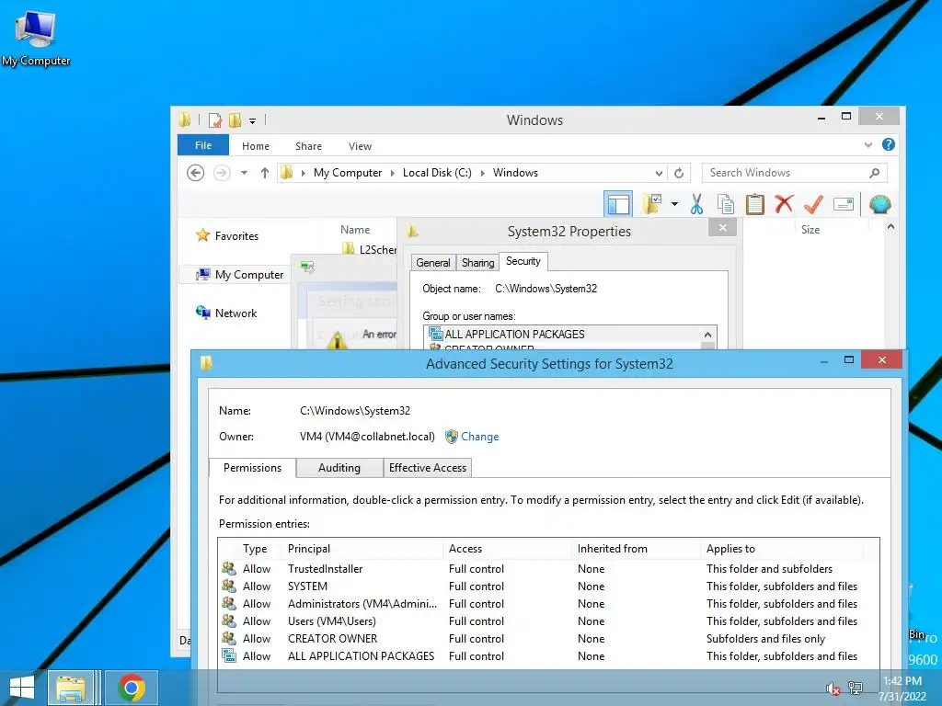Click Type column header

coord(255,549)
